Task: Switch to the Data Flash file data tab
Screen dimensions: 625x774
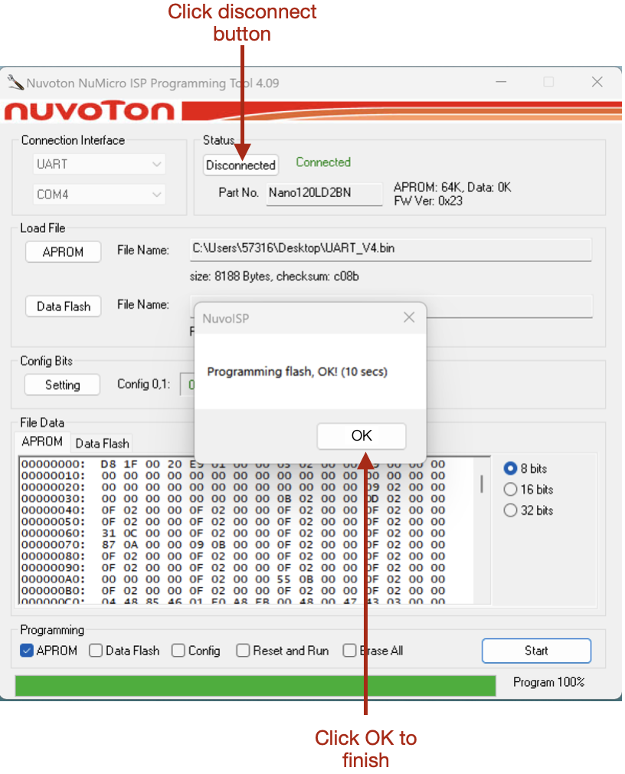Action: (102, 443)
